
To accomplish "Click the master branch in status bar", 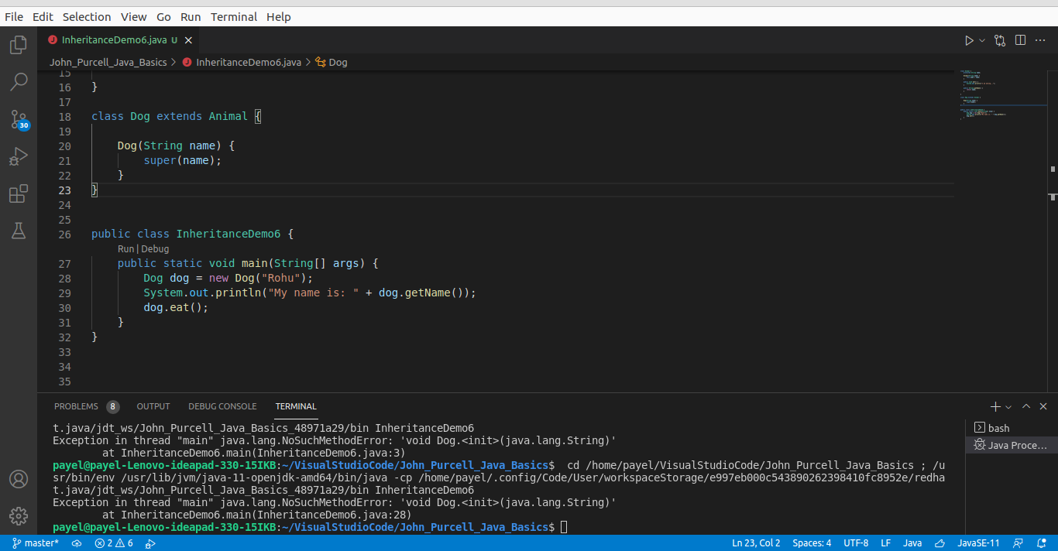I will (36, 543).
